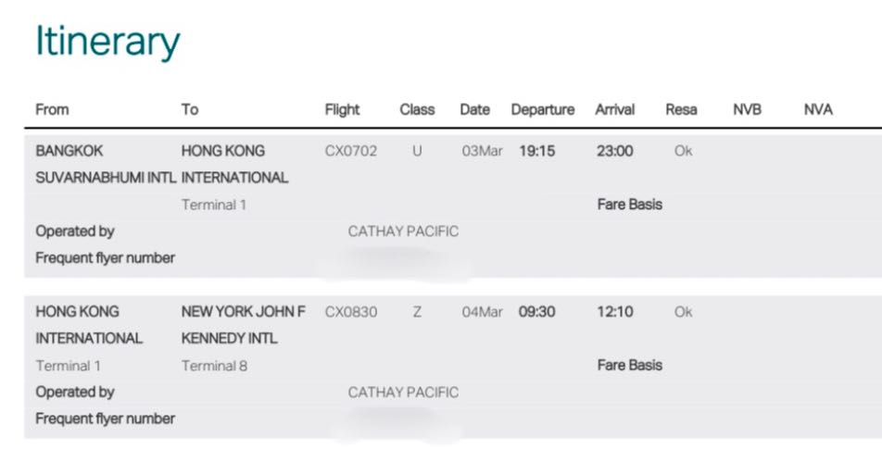The width and height of the screenshot is (882, 450).
Task: Select flight number CX0830
Action: pos(351,312)
